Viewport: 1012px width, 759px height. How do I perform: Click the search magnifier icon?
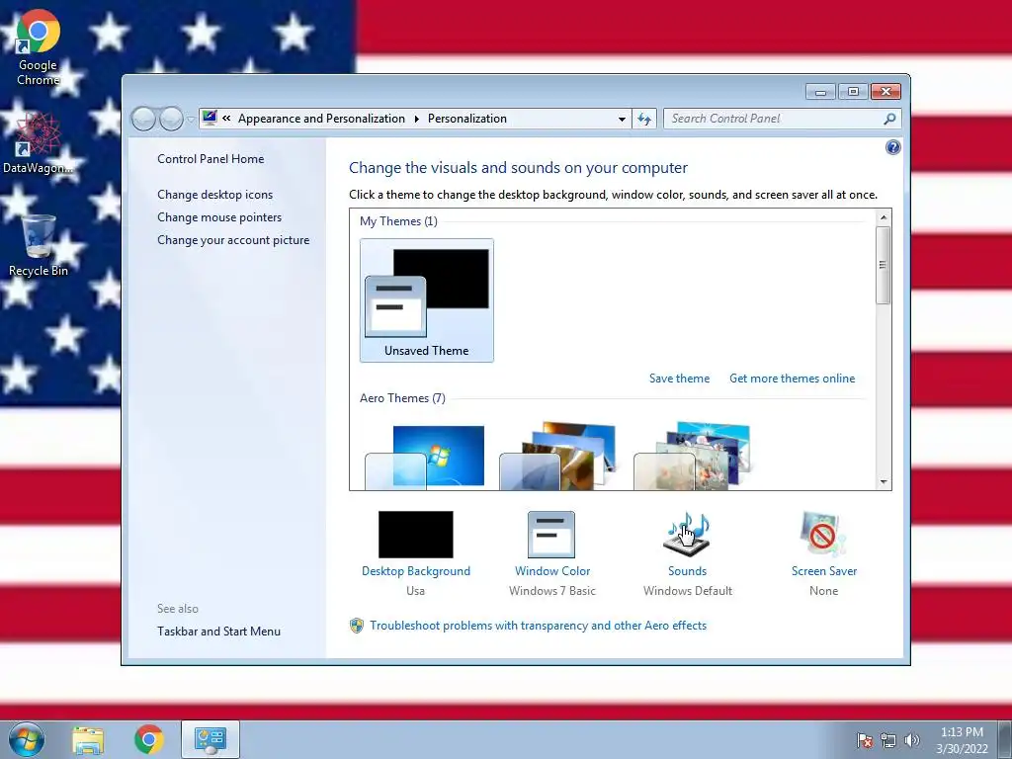pyautogui.click(x=889, y=119)
